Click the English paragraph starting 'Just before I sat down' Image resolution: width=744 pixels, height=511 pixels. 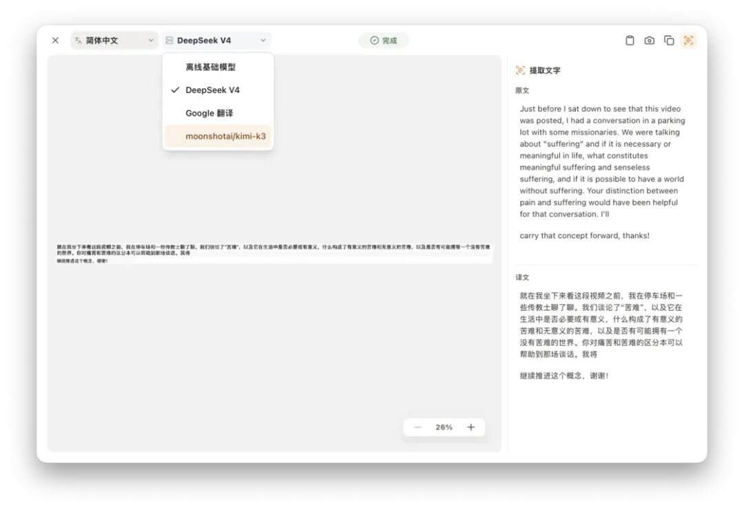602,162
